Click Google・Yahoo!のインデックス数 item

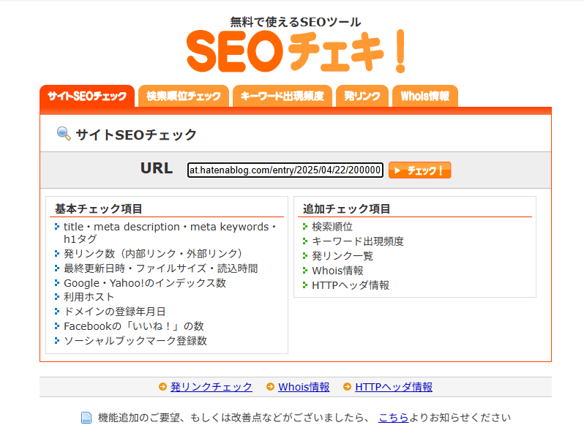pyautogui.click(x=145, y=283)
